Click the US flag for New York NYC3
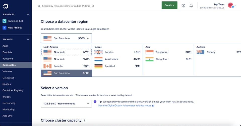The width and height of the screenshot is (241, 126). (x=47, y=59)
